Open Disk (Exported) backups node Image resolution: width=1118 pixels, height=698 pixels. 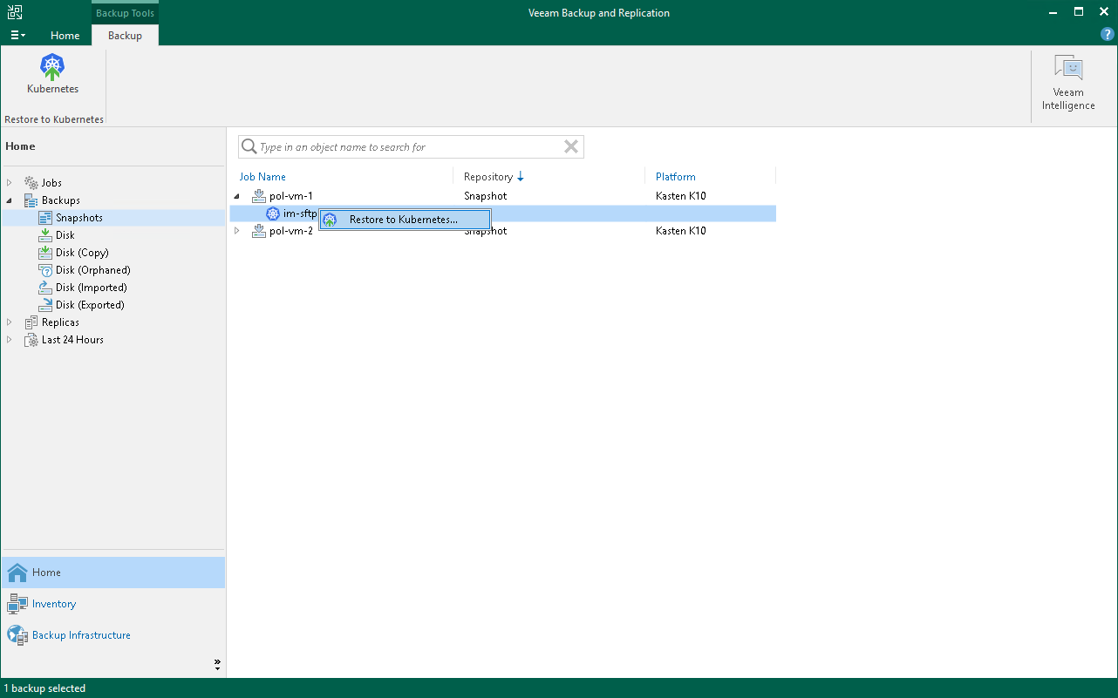(90, 305)
